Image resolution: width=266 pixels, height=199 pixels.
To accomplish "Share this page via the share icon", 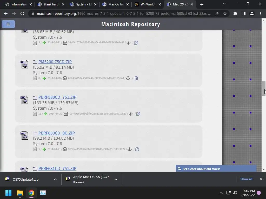I will [x=217, y=13].
